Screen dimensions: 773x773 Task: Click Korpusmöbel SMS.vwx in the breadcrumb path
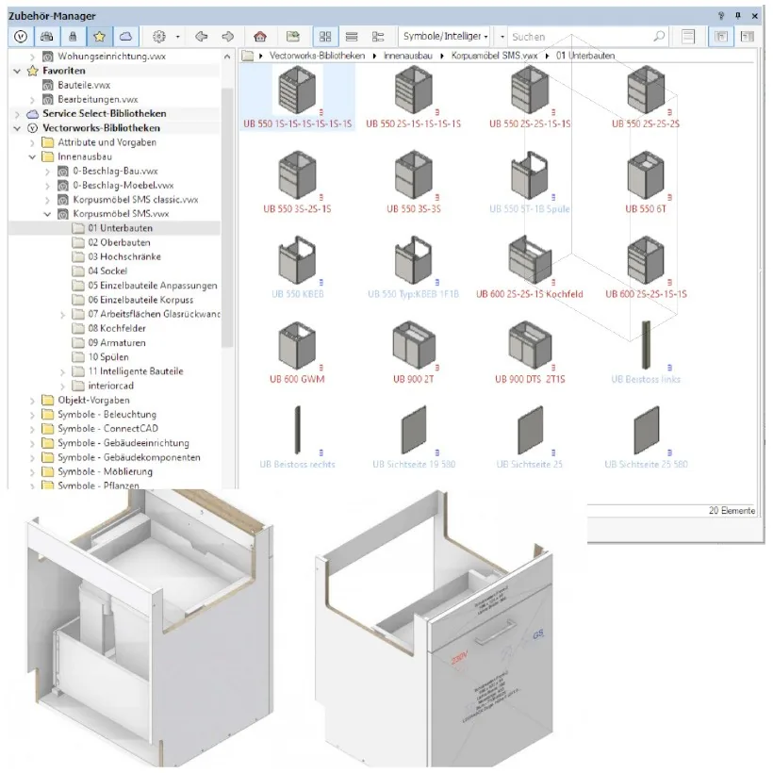pos(494,56)
